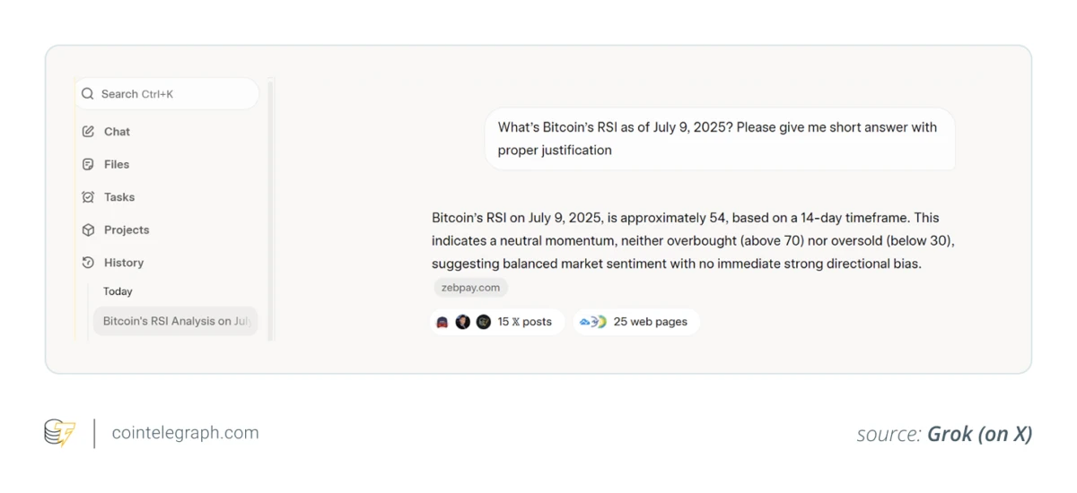Open the zebpay.com source chip

coord(470,288)
